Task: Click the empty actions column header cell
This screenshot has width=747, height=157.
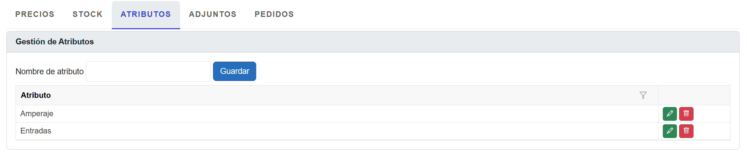Action: coord(694,95)
